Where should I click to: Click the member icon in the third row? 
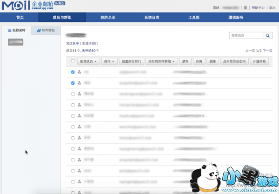pos(80,94)
